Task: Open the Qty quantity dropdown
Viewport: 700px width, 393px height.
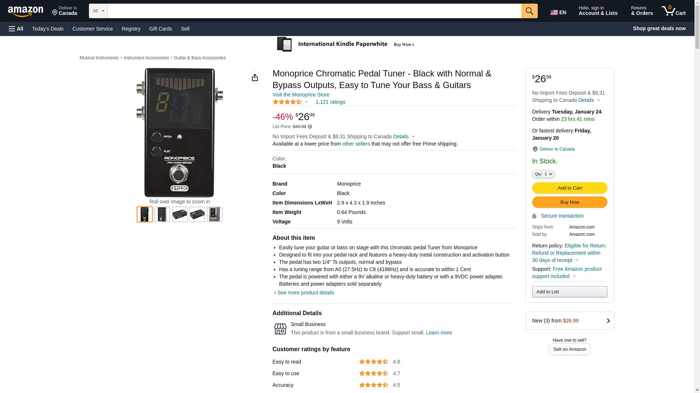Action: coord(543,174)
